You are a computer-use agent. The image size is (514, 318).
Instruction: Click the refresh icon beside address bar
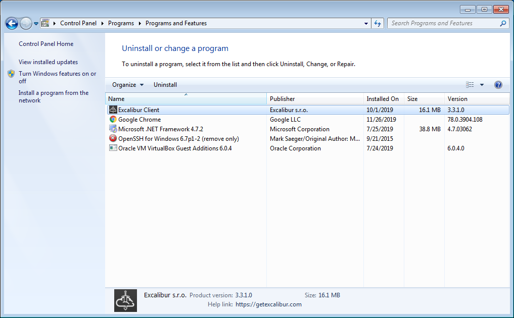point(378,23)
